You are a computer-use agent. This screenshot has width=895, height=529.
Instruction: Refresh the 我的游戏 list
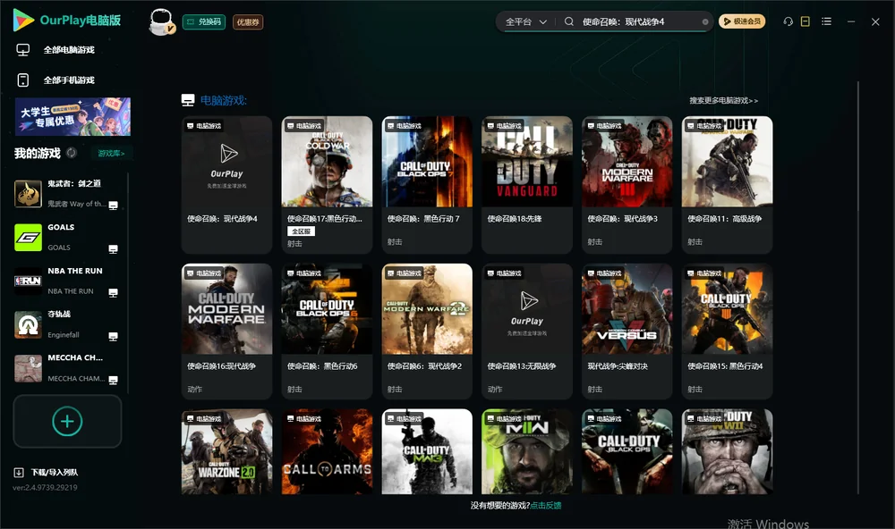coord(72,153)
